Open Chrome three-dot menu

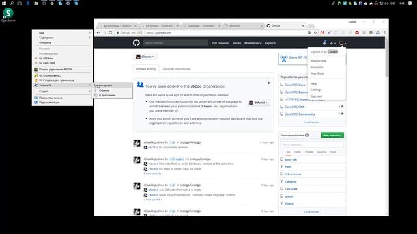pyautogui.click(x=385, y=32)
